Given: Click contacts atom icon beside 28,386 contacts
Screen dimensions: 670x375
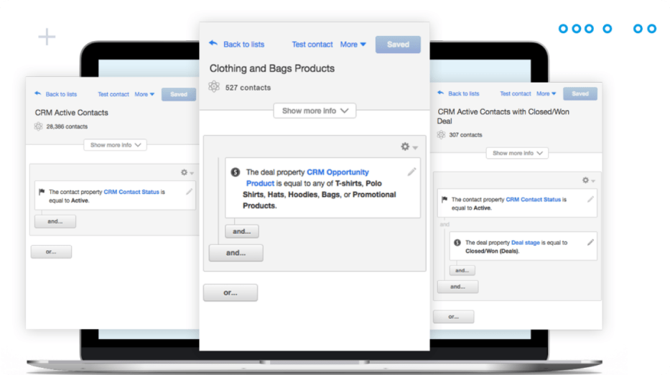Looking at the screenshot, I should 39,126.
